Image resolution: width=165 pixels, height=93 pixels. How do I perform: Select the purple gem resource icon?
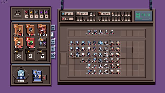(41, 12)
